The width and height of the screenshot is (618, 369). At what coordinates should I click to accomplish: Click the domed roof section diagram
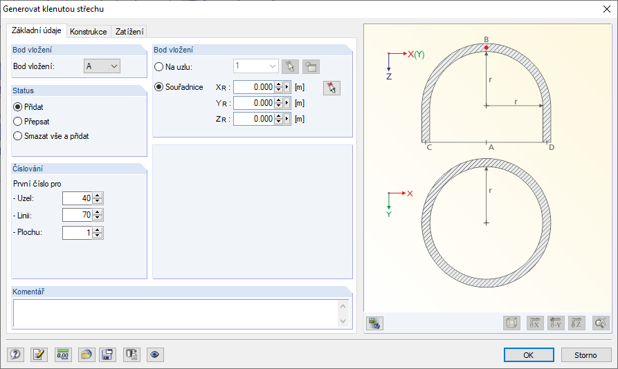click(x=487, y=93)
